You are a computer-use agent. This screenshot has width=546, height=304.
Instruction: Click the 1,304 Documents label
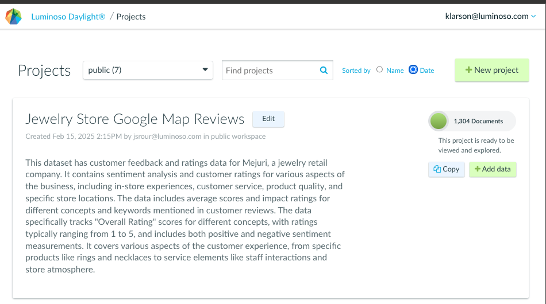(x=478, y=121)
